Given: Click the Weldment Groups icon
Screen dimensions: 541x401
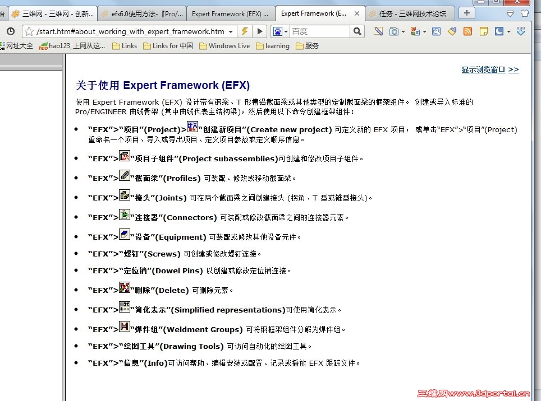Looking at the screenshot, I should coord(125,327).
